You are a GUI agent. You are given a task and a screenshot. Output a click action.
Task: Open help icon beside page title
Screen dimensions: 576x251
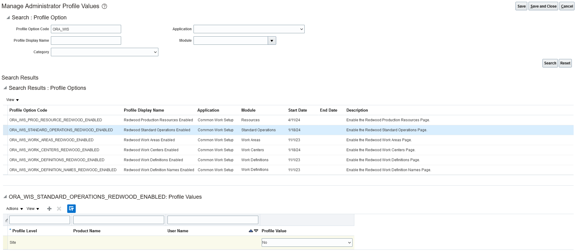tap(104, 6)
